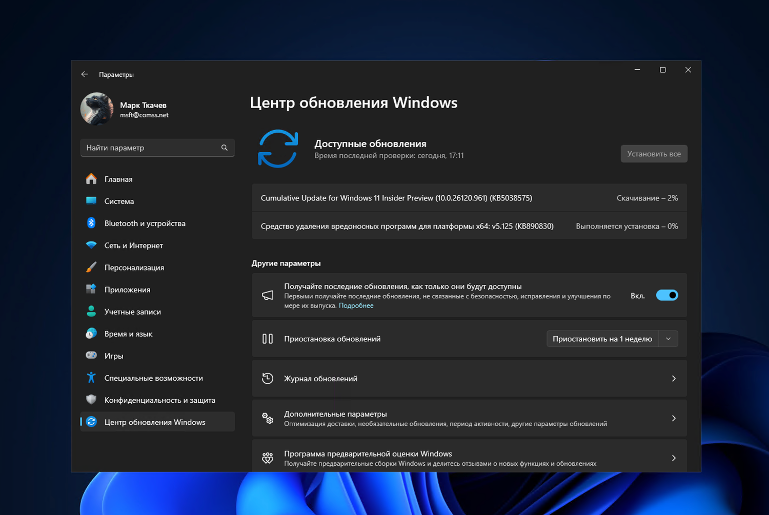The image size is (769, 515).
Task: Click the Другие параметры section label
Action: [286, 263]
